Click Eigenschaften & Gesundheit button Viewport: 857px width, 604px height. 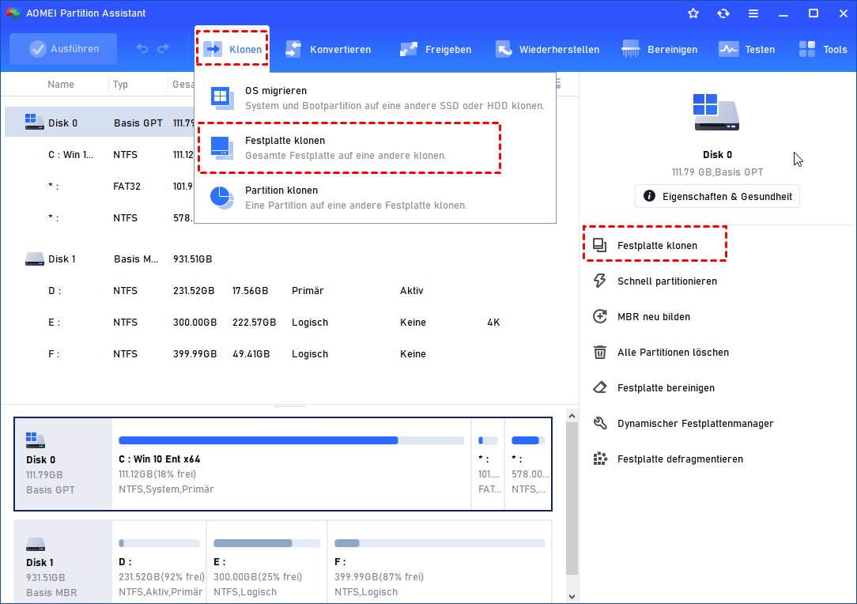[717, 196]
